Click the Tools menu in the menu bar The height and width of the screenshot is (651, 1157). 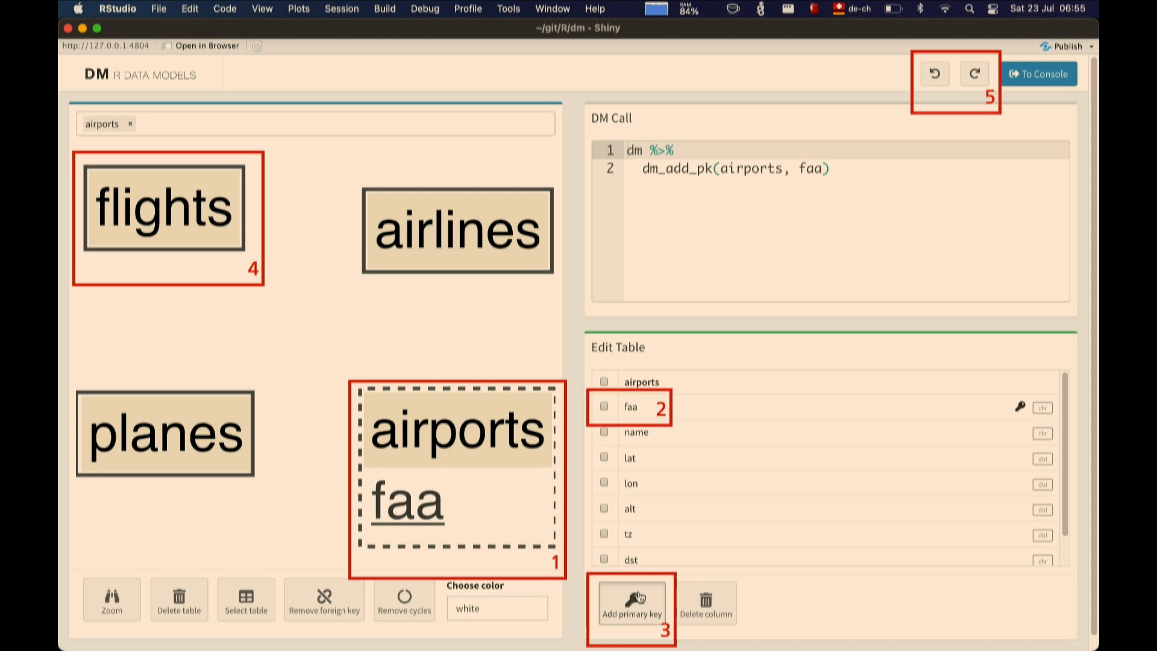(x=508, y=8)
